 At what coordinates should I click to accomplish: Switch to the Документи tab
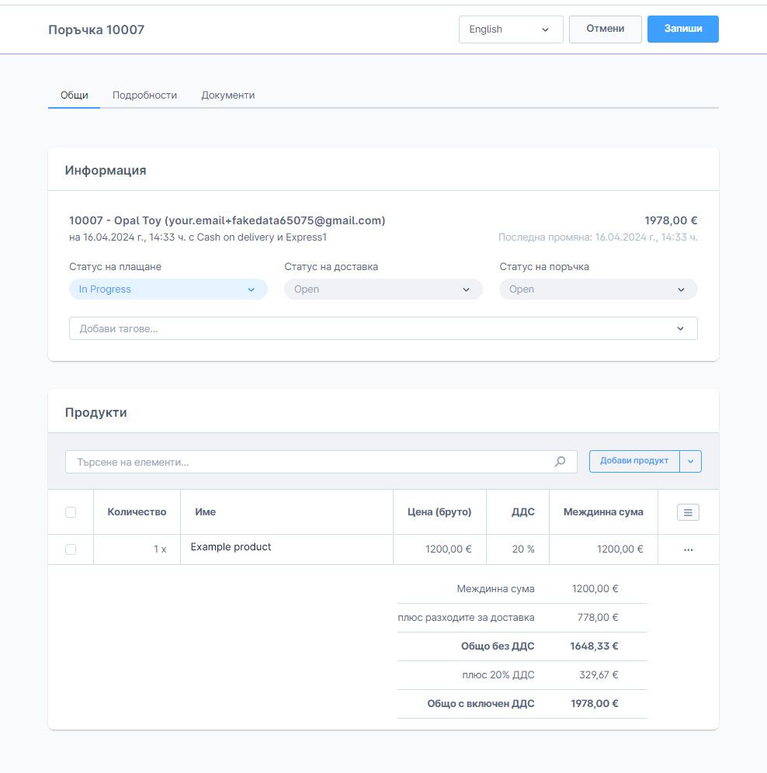click(227, 95)
